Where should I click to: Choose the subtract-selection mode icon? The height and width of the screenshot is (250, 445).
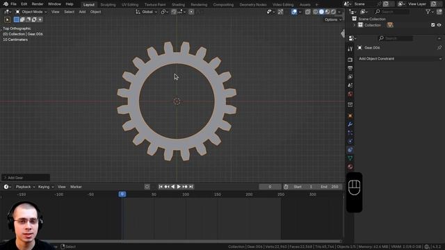pyautogui.click(x=29, y=19)
